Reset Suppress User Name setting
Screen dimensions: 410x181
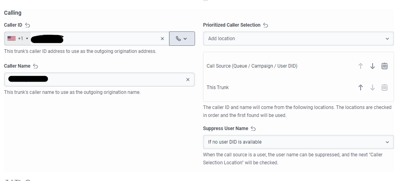pyautogui.click(x=253, y=128)
